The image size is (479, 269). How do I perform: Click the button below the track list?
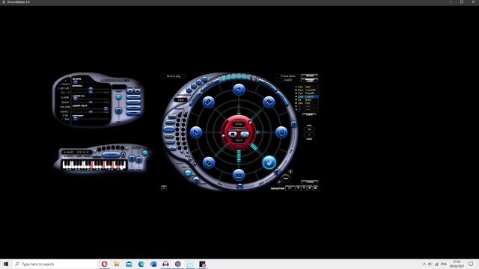[x=309, y=114]
